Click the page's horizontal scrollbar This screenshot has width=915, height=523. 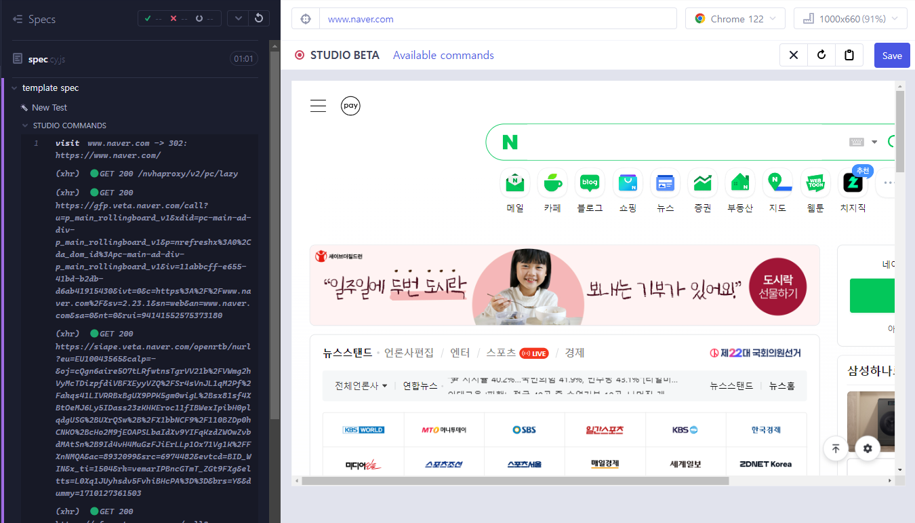pyautogui.click(x=515, y=481)
